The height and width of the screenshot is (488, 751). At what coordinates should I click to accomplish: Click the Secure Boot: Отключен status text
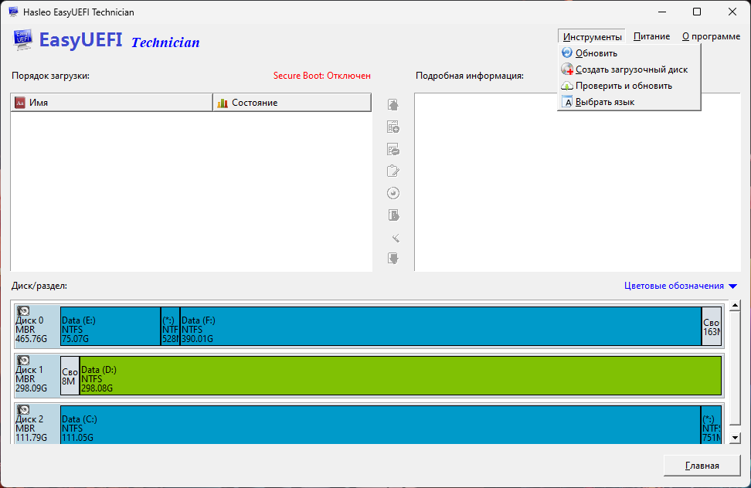pos(322,76)
